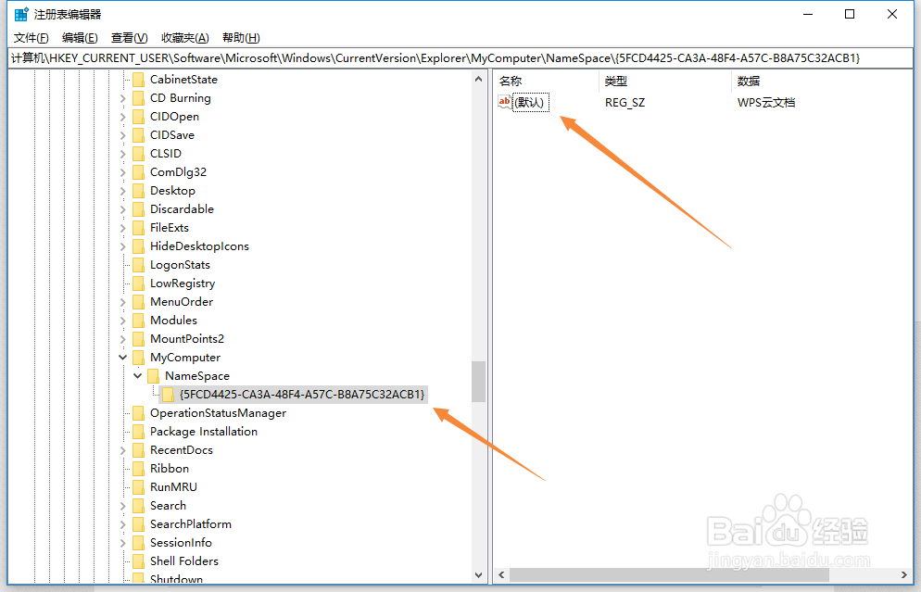This screenshot has height=592, width=921.
Task: Select the RunMRU tree item
Action: click(x=173, y=487)
